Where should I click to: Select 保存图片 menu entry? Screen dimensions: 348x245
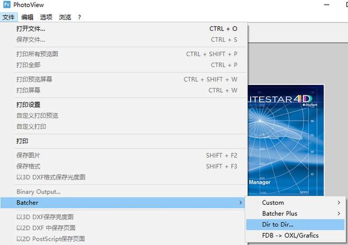click(124, 155)
